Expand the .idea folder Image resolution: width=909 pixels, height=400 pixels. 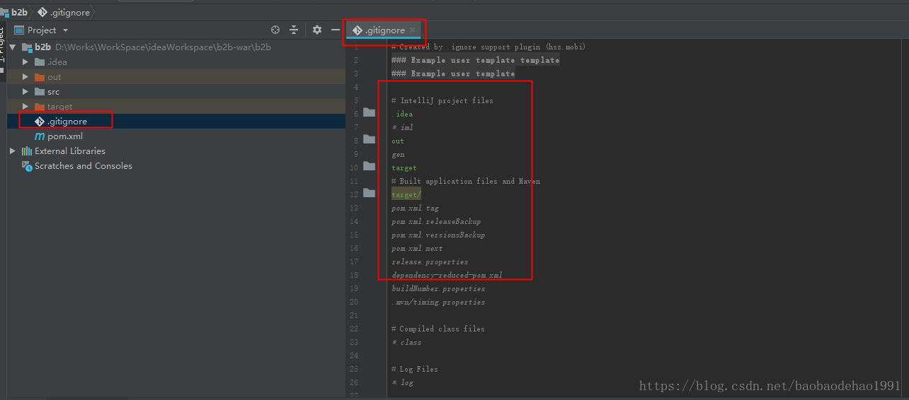(26, 62)
